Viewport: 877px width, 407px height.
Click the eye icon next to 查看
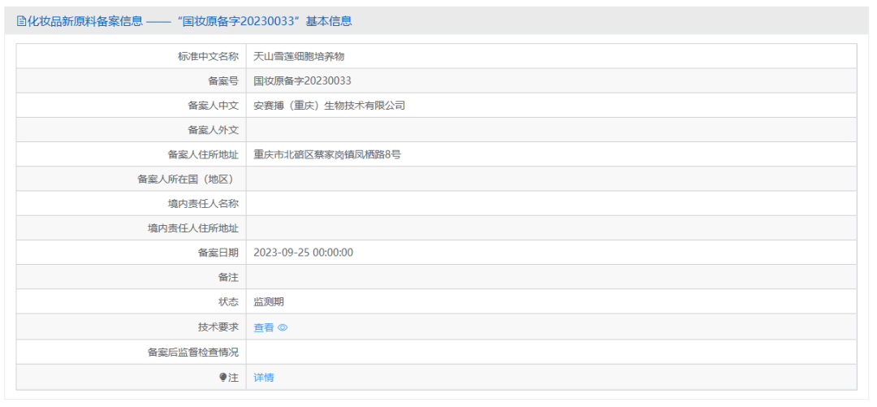[283, 328]
